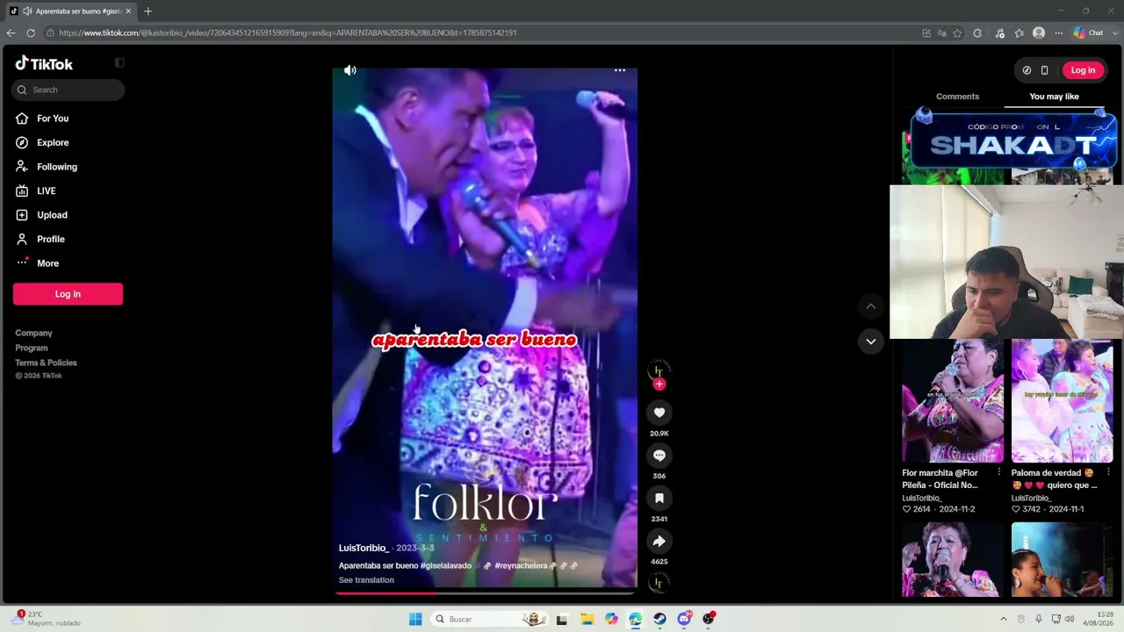This screenshot has height=632, width=1124.
Task: Share the video with the arrow icon
Action: [659, 542]
